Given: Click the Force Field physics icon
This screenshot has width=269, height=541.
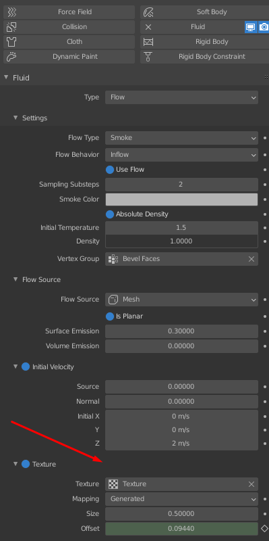Looking at the screenshot, I should pyautogui.click(x=11, y=12).
